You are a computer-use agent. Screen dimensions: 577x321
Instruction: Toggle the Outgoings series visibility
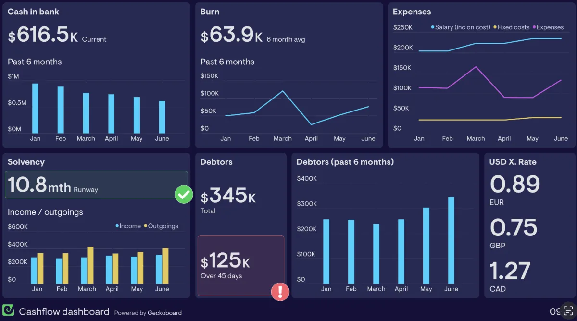163,226
